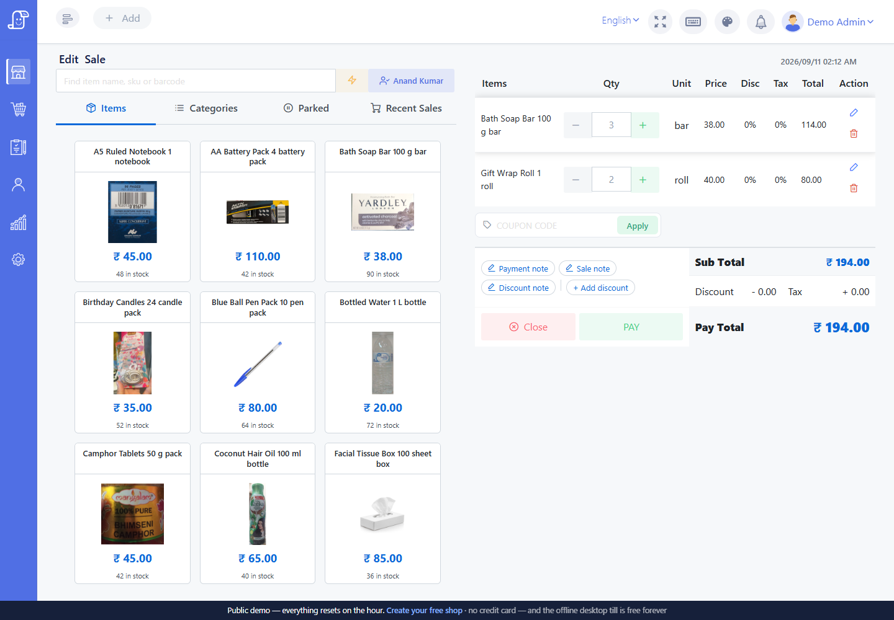
Task: Delete the Gift Wrap Roll line item
Action: 854,188
